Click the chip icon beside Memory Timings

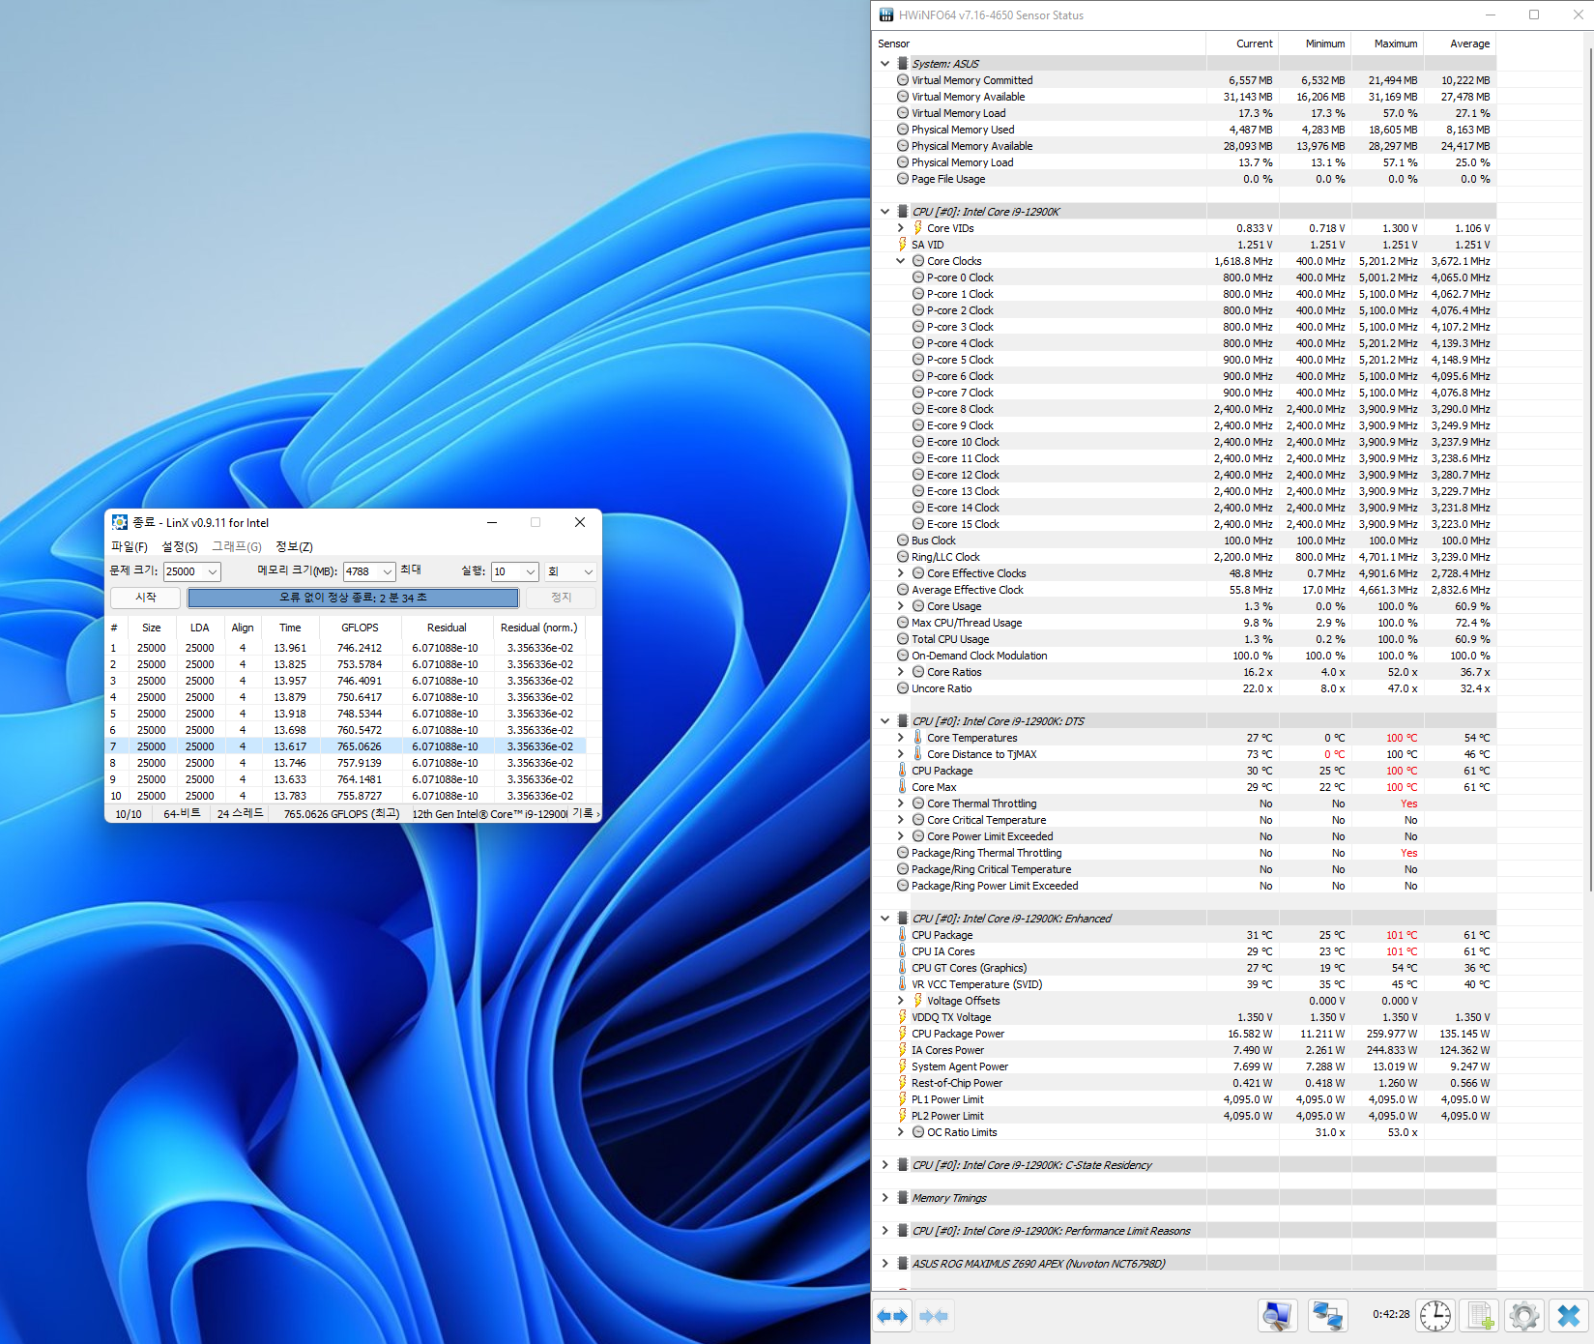tap(903, 1198)
